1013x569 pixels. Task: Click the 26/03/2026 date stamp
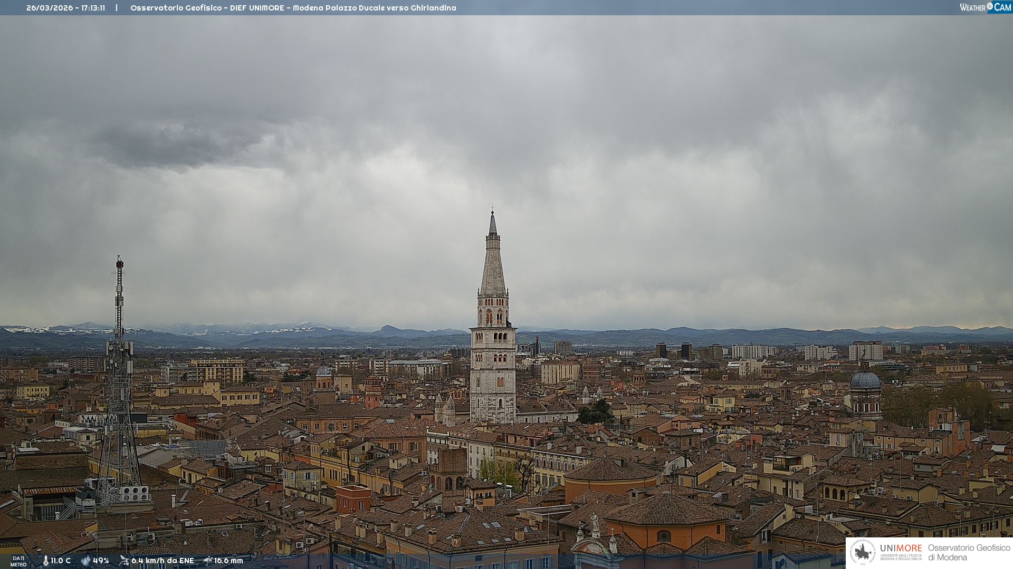[x=50, y=8]
